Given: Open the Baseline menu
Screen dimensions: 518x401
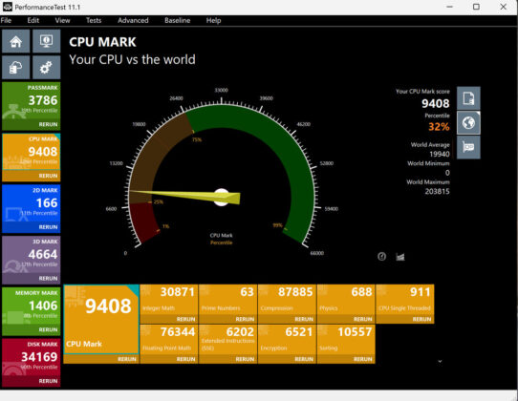Looking at the screenshot, I should (178, 20).
